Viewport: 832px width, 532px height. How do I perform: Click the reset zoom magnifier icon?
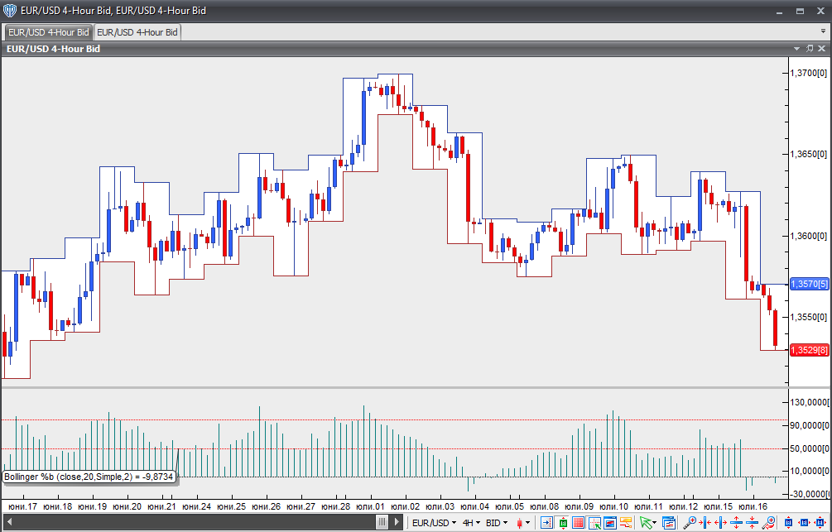768,523
